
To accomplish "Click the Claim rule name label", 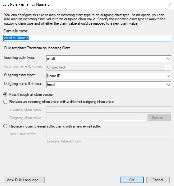I will click(16, 31).
